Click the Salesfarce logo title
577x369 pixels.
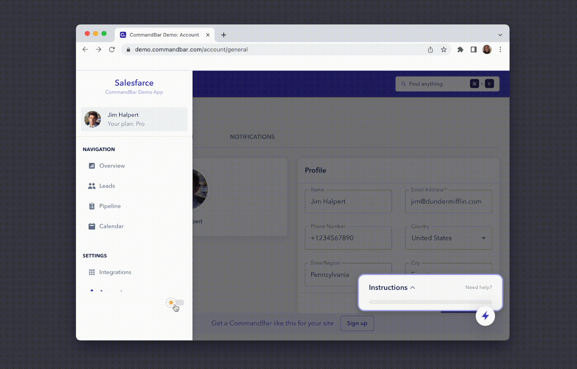click(x=134, y=83)
